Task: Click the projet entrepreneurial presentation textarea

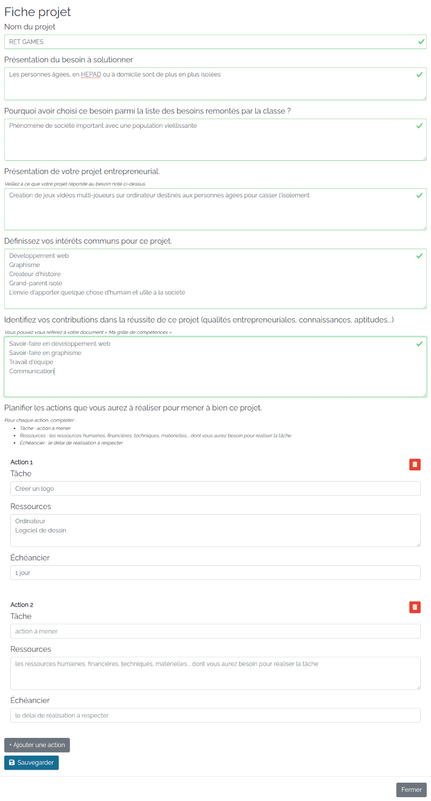Action: pos(210,211)
